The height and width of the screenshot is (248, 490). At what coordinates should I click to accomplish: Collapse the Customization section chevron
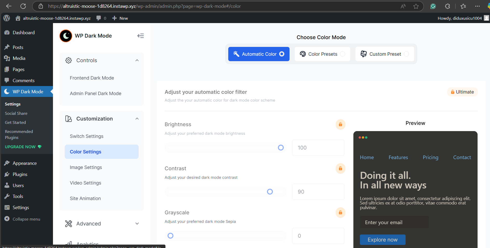[x=137, y=119]
